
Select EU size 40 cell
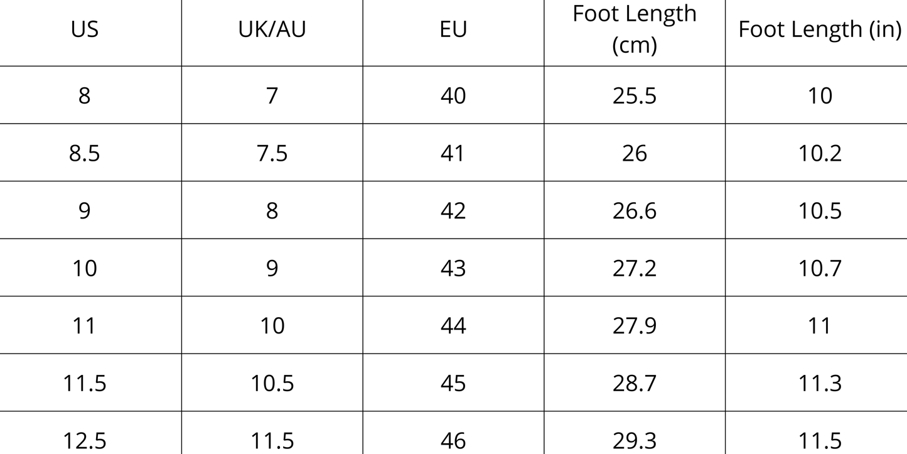coord(453,95)
